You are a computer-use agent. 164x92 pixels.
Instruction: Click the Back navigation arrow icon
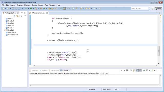point(89,8)
